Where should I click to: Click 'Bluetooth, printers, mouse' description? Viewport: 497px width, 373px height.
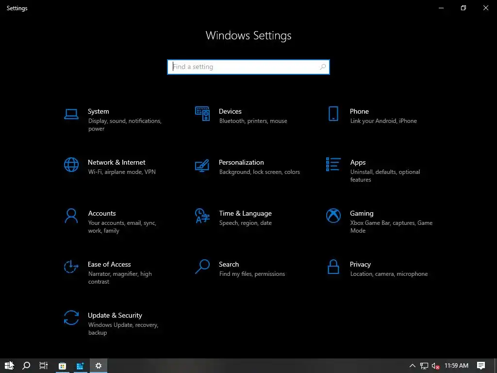point(253,121)
